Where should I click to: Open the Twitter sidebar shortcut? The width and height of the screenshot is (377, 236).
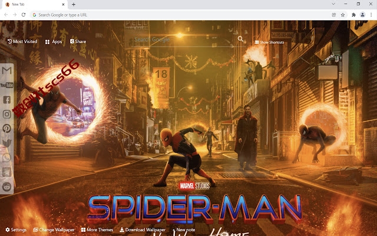6,143
